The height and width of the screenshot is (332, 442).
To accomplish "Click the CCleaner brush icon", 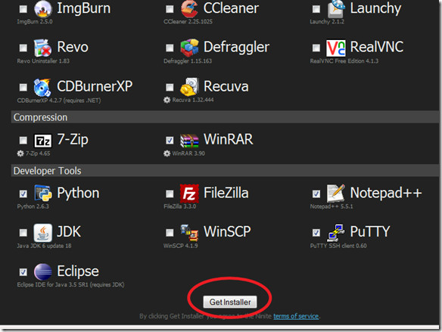I will (x=189, y=9).
